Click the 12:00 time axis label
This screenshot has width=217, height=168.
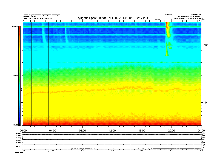coord(112,131)
